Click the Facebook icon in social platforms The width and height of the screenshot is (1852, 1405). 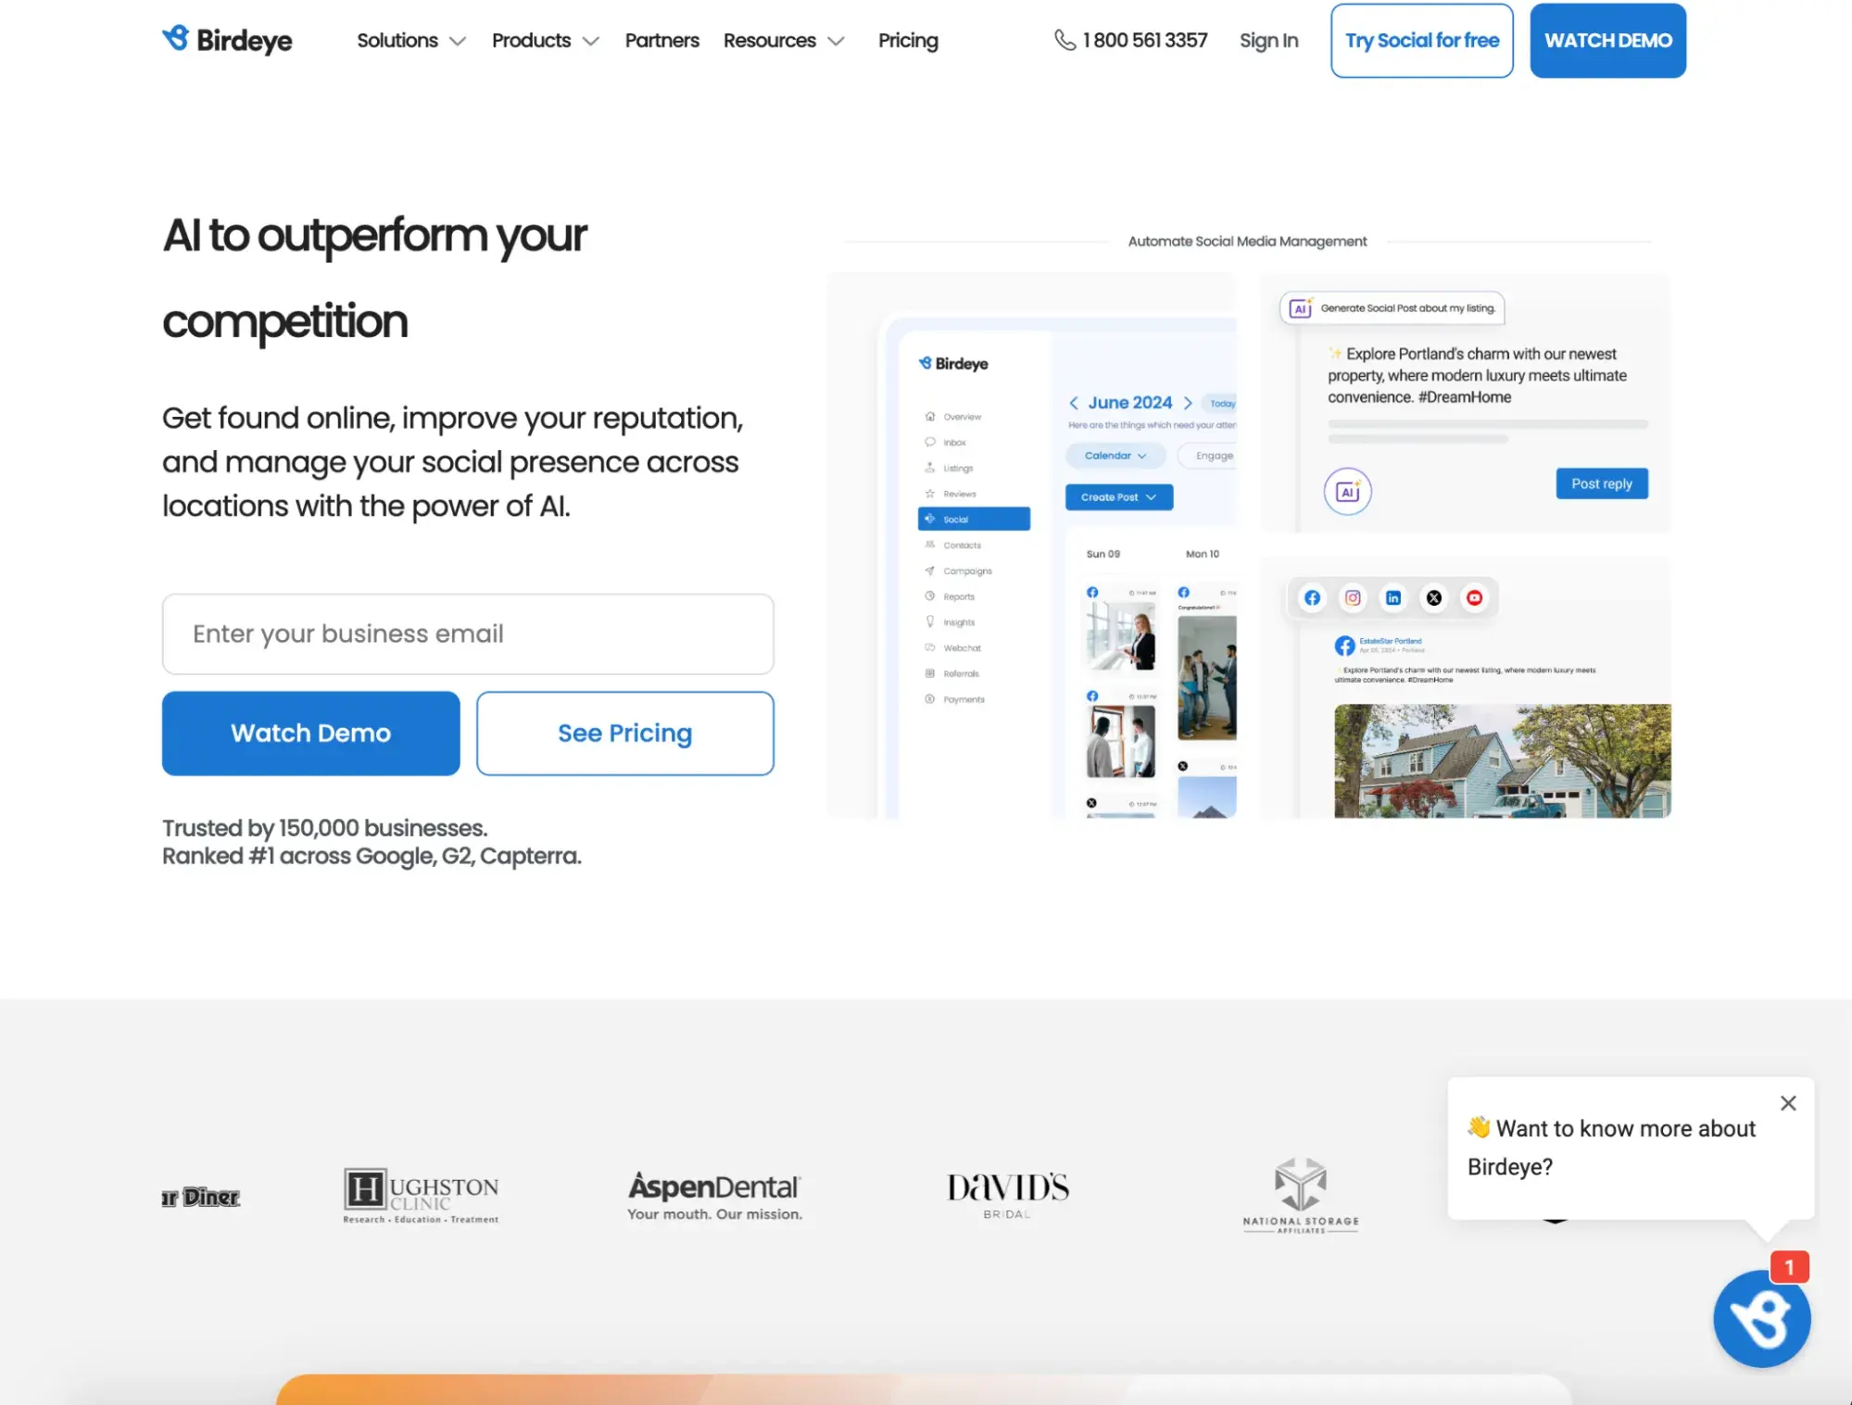tap(1310, 597)
